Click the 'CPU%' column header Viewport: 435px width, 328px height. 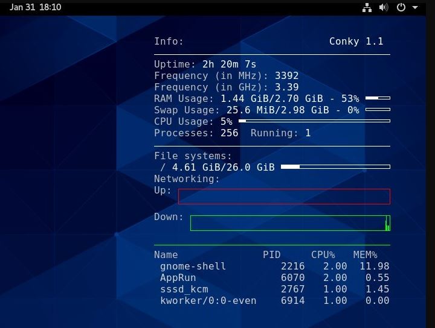323,254
